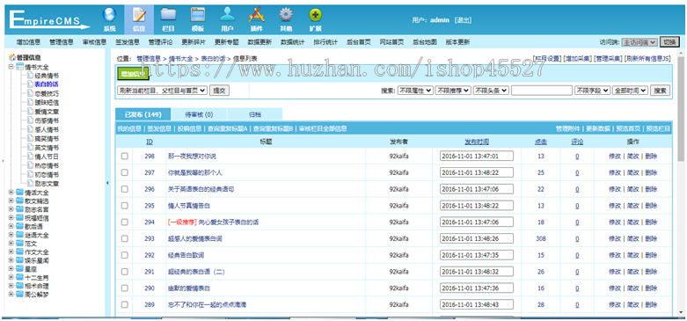Click the 刷新所有信息JS link
This screenshot has width=687, height=321.
point(647,58)
